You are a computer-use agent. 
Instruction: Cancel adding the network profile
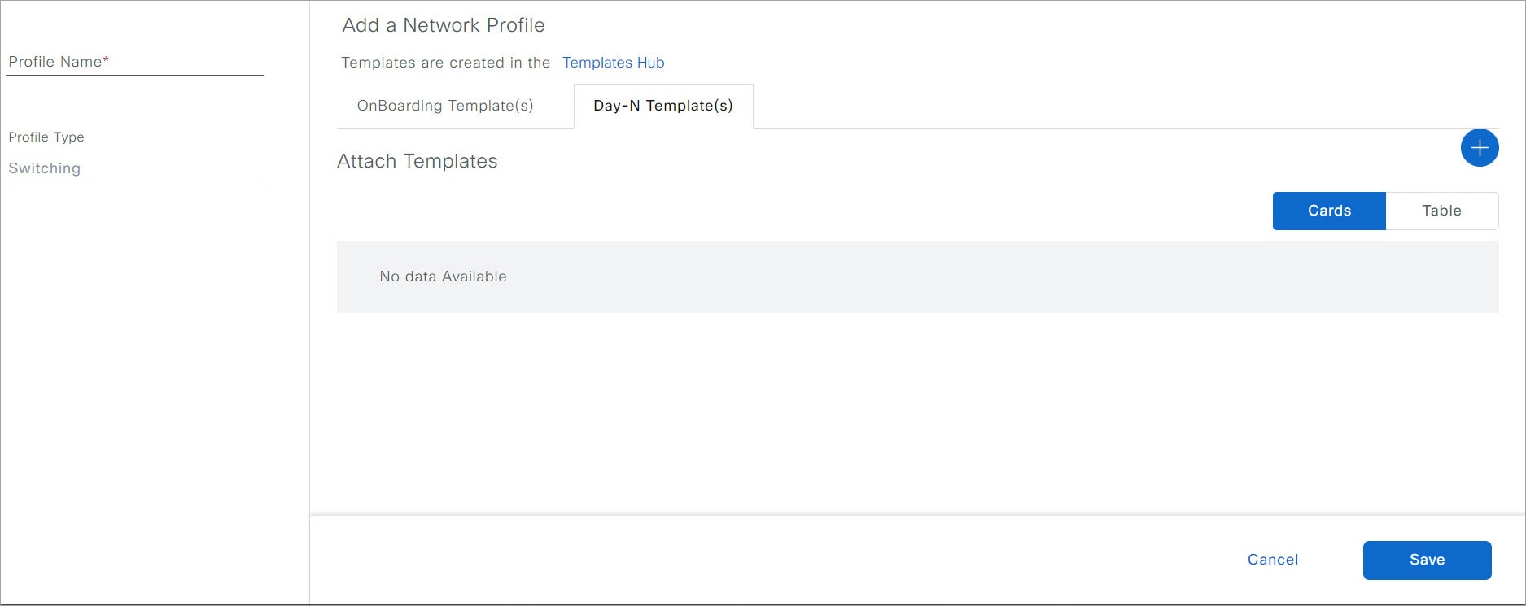(1272, 560)
